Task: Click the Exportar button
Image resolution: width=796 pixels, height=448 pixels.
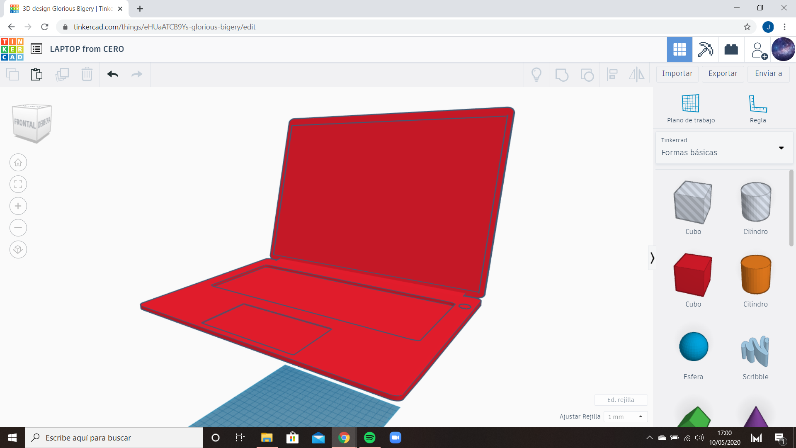Action: coord(723,74)
